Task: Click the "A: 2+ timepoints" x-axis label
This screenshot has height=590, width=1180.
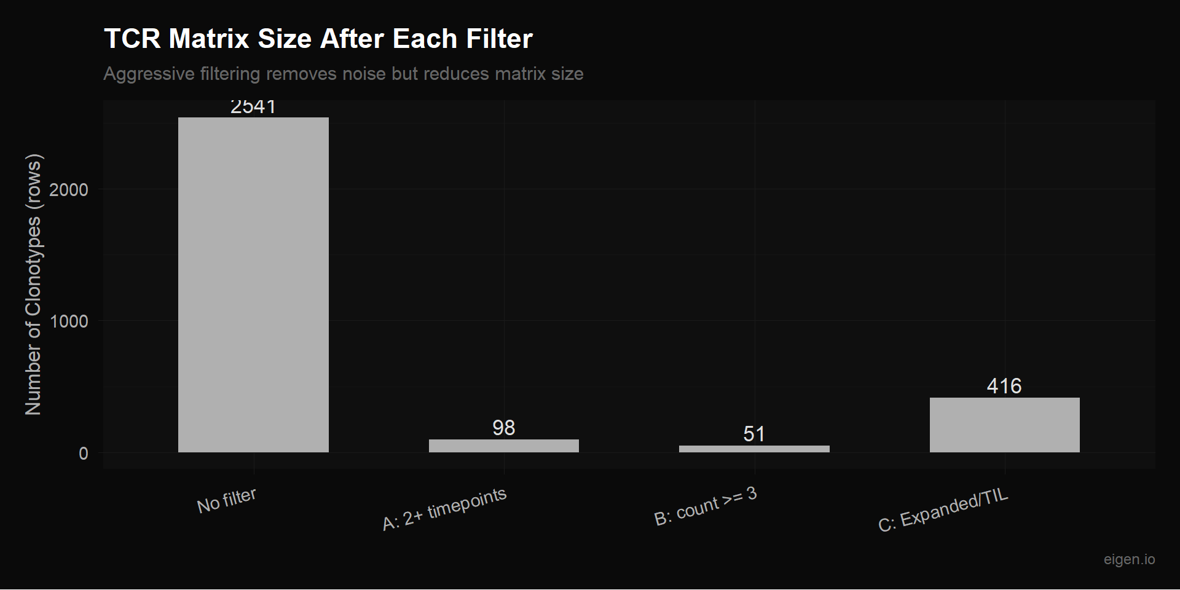Action: click(x=444, y=508)
